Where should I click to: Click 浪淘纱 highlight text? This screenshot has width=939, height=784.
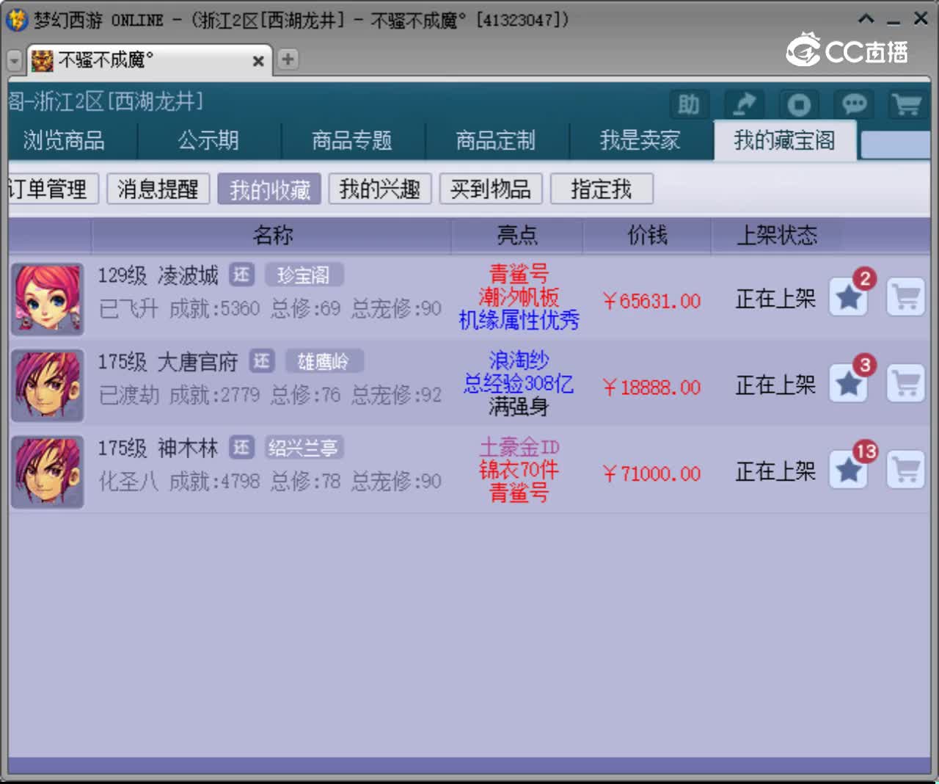coord(519,360)
